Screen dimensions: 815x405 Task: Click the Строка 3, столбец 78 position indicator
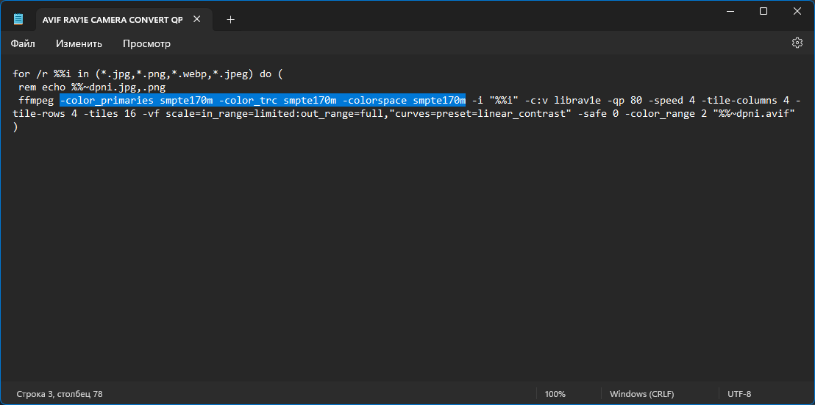click(60, 394)
